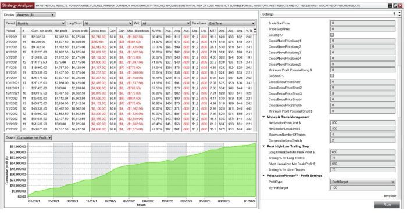Click the Short Unrealized Min Peak Profit $ field

[x=363, y=164]
